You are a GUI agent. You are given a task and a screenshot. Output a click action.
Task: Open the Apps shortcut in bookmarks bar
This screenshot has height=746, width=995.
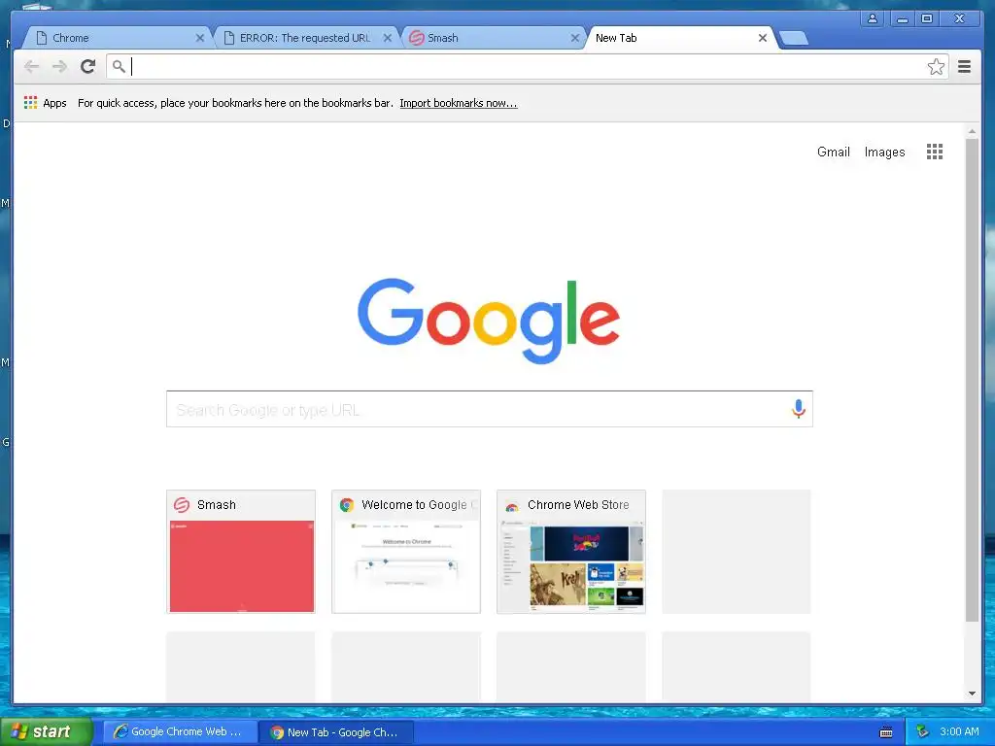click(x=45, y=103)
